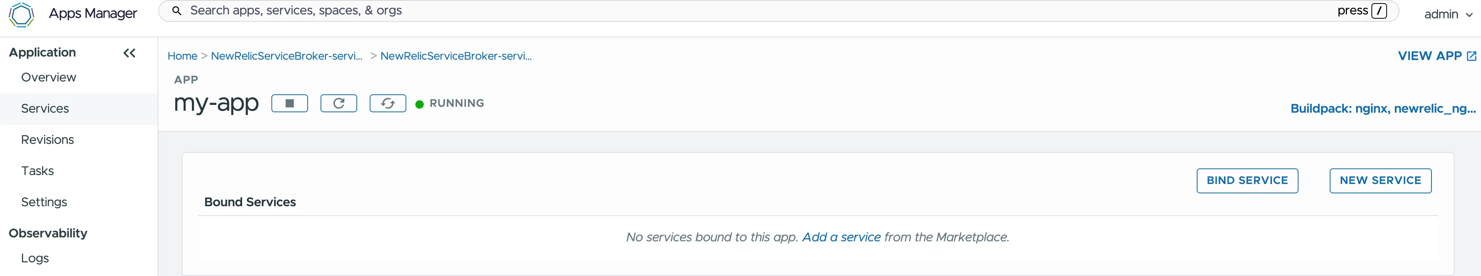Restage my-app with the sync icon

(x=388, y=104)
